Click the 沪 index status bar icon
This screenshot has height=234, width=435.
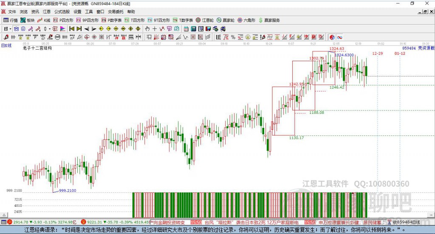tap(10, 222)
